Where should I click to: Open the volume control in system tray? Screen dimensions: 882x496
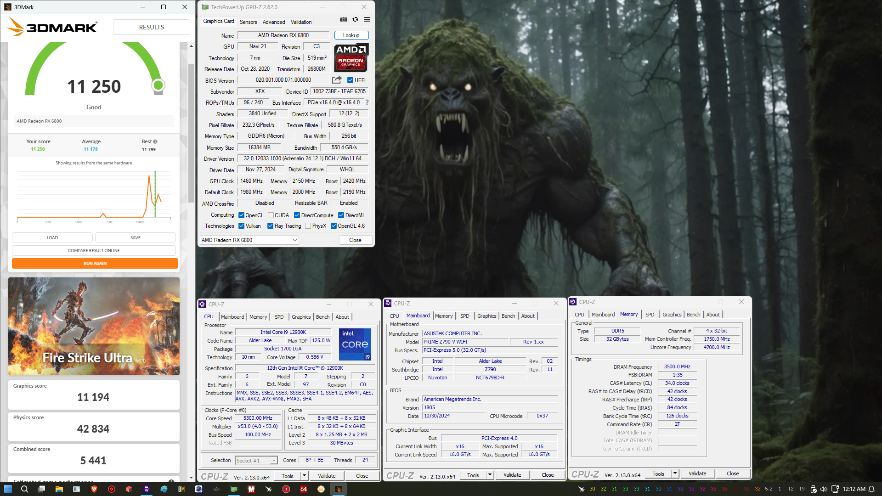tap(823, 489)
